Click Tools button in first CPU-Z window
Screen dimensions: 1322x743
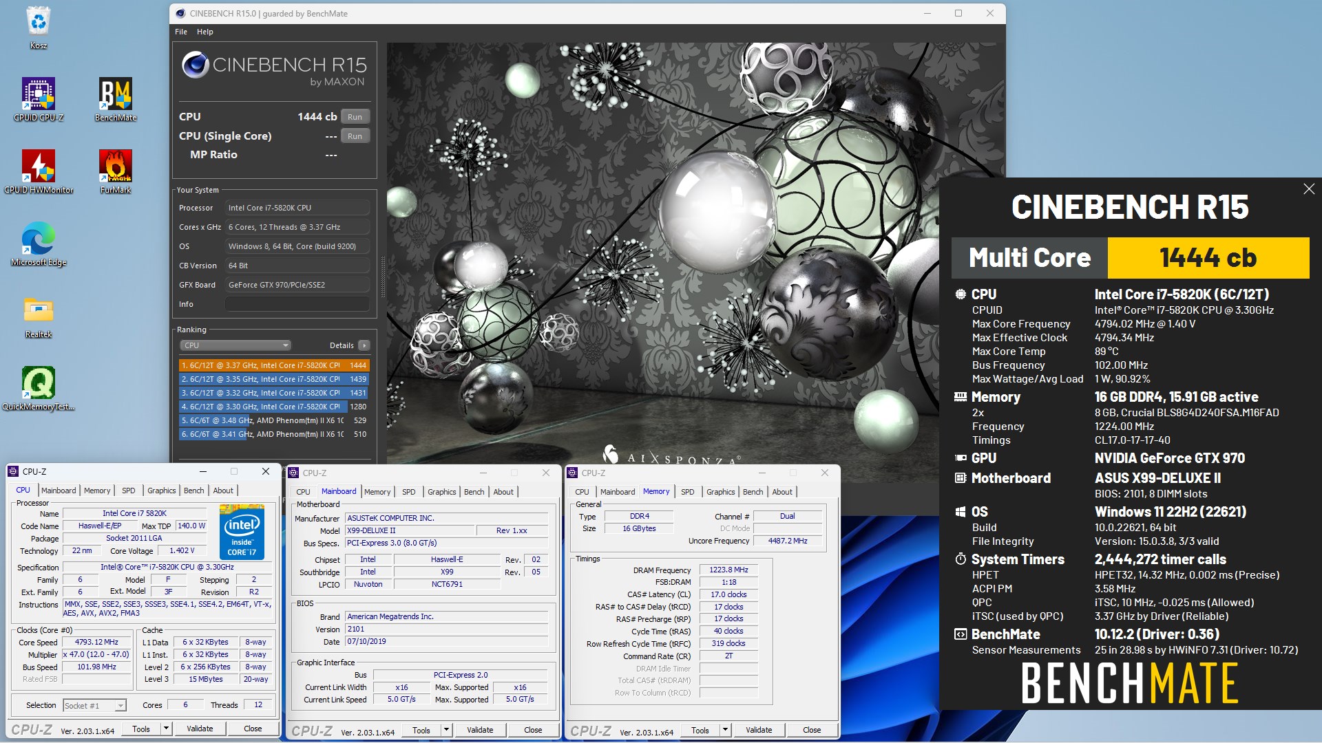[141, 729]
